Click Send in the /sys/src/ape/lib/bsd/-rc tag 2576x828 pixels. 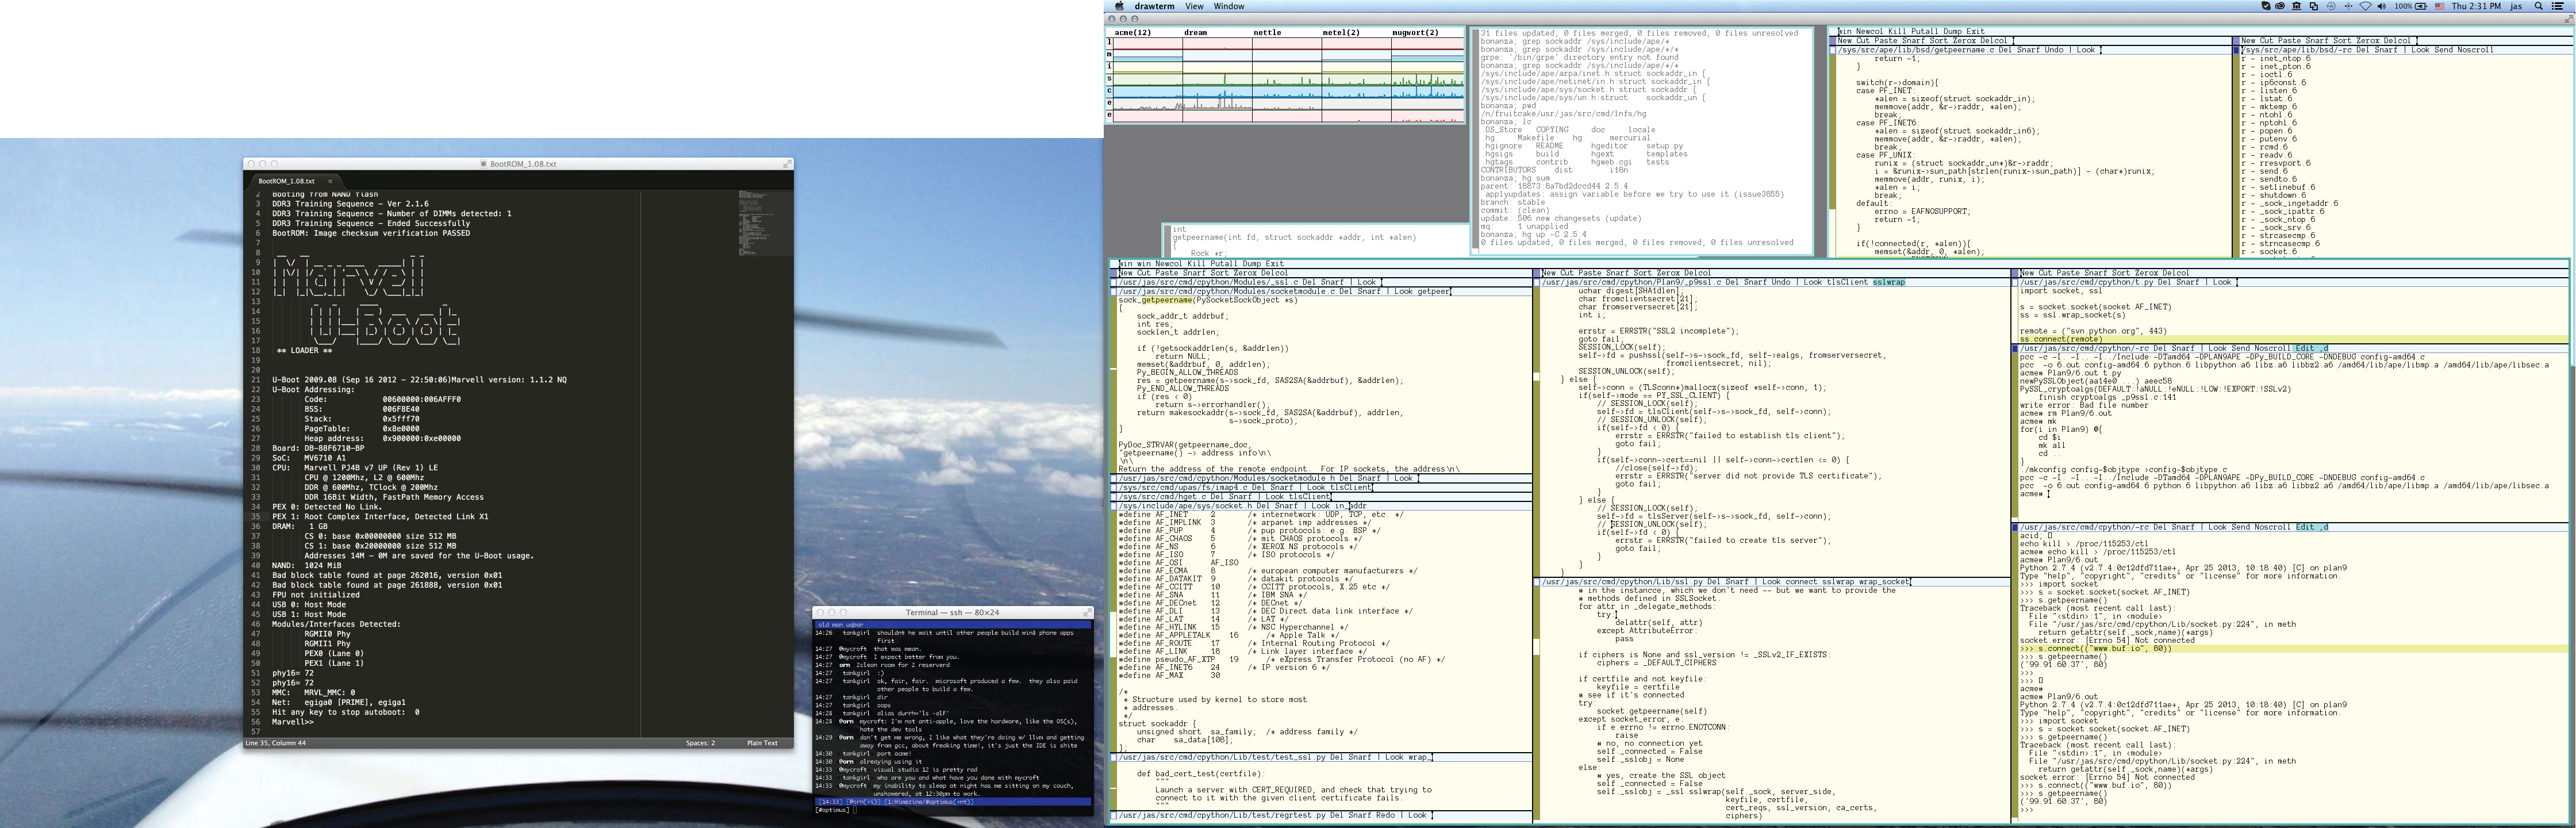click(2444, 49)
